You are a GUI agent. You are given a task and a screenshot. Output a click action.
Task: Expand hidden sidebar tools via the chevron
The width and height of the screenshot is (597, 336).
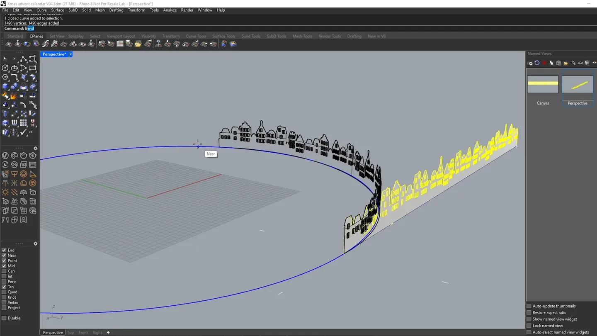(x=31, y=132)
